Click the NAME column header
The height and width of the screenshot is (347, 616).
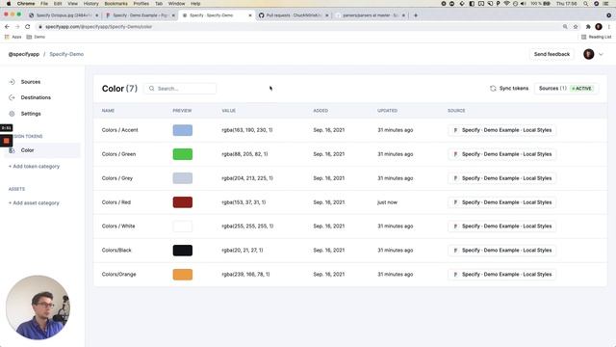(x=108, y=111)
